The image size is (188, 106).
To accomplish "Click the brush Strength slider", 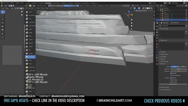I will point(70,6).
